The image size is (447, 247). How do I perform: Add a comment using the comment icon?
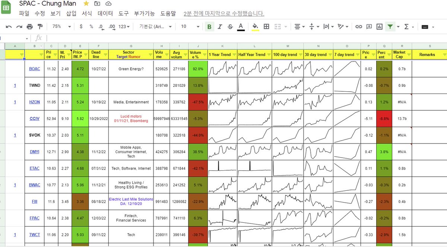pos(369,27)
